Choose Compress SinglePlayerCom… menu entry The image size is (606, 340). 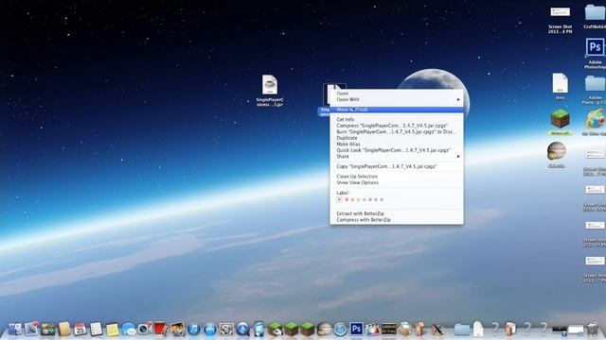tap(397, 126)
